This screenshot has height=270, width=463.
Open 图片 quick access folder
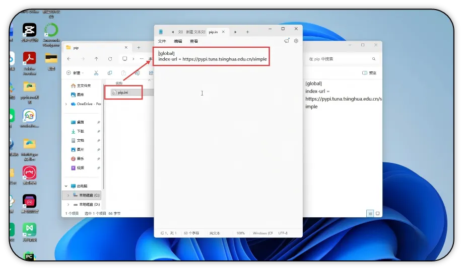[x=78, y=149]
